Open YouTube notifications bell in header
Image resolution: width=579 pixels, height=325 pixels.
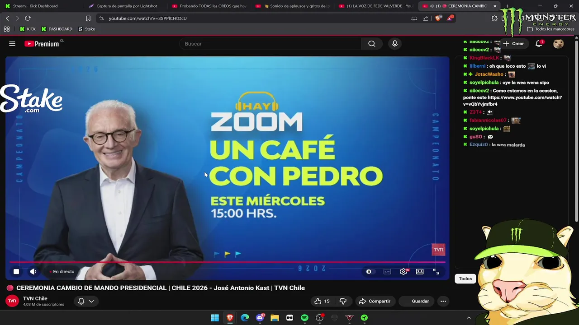(539, 44)
